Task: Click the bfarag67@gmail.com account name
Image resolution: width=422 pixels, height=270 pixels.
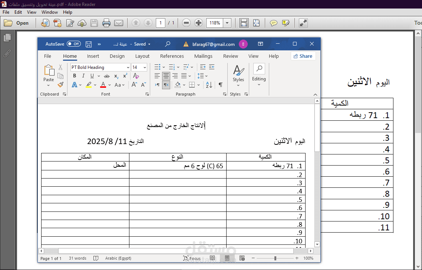Action: point(214,44)
